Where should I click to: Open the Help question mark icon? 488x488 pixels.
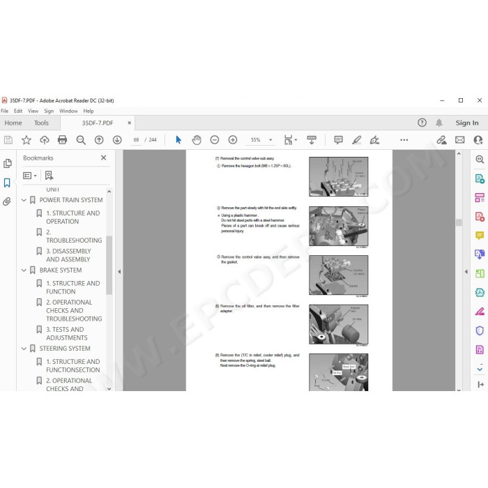422,123
